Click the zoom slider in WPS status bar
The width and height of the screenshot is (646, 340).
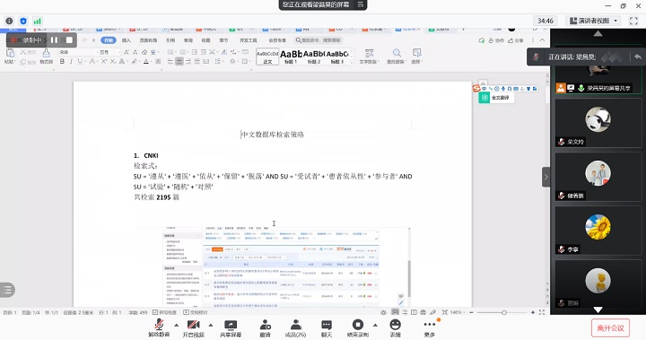(504, 312)
